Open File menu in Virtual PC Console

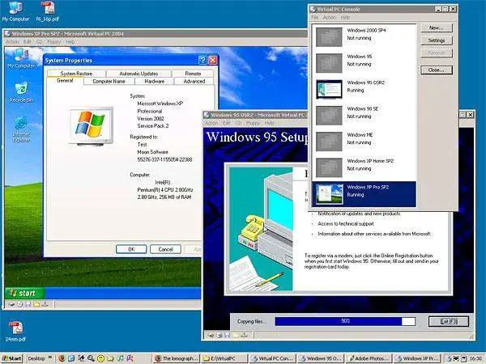pos(314,17)
